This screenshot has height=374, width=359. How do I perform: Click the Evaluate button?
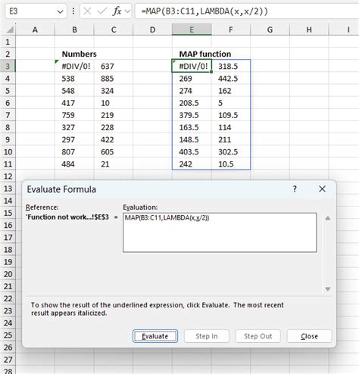point(155,336)
